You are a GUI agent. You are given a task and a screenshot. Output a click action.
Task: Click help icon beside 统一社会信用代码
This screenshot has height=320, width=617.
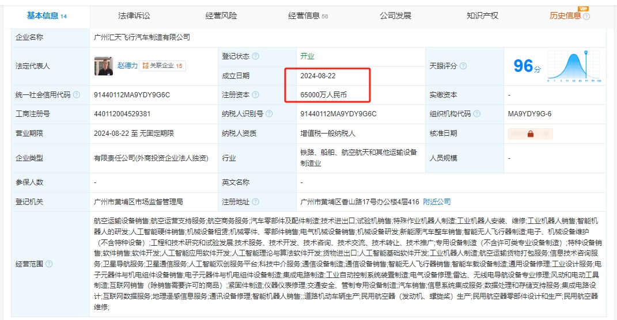click(77, 95)
